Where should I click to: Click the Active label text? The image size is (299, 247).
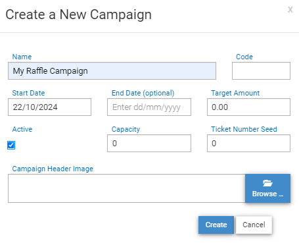click(x=22, y=129)
